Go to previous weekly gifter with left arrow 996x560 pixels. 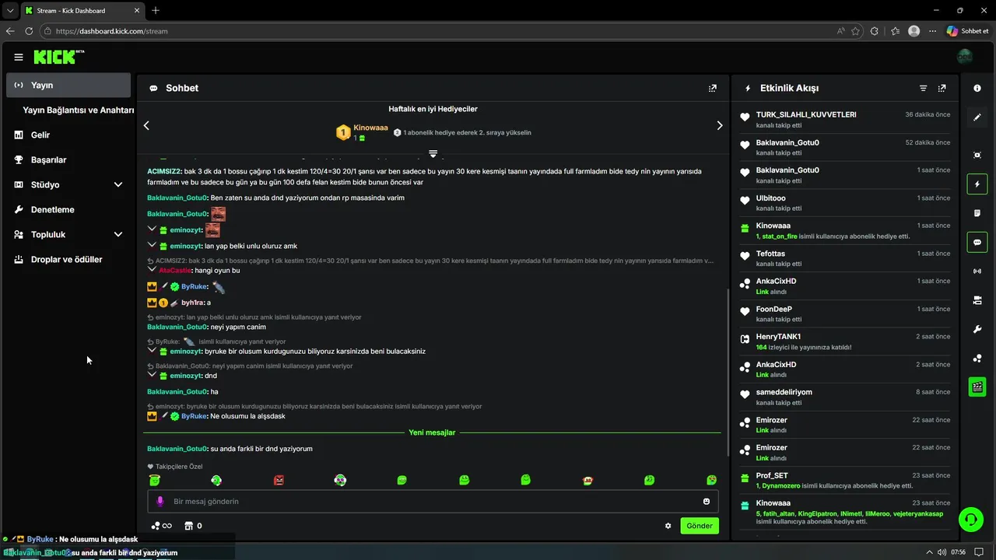click(146, 125)
